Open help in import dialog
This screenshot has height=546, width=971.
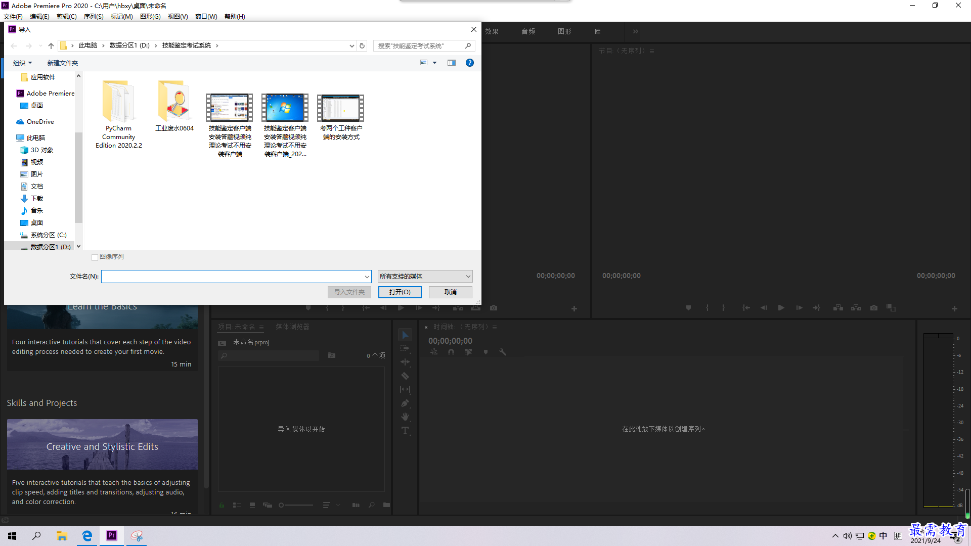[470, 63]
